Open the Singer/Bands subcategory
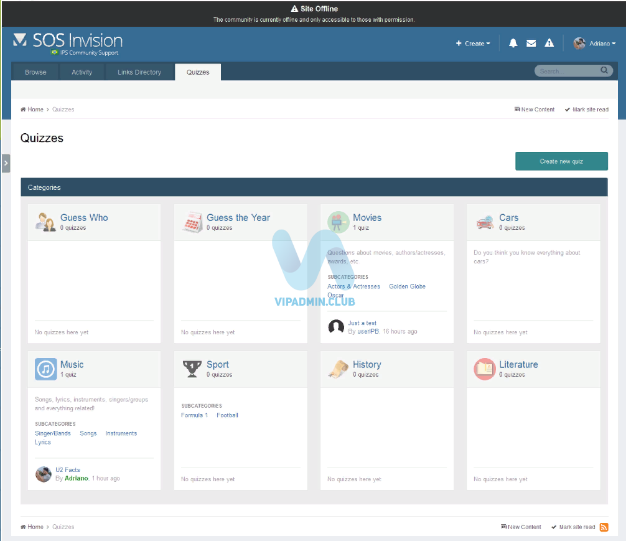The image size is (626, 541). 53,433
